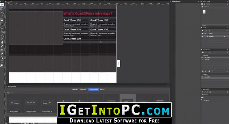Select the Zoom magnifier tool
This screenshot has height=124, width=229.
click(x=2, y=57)
